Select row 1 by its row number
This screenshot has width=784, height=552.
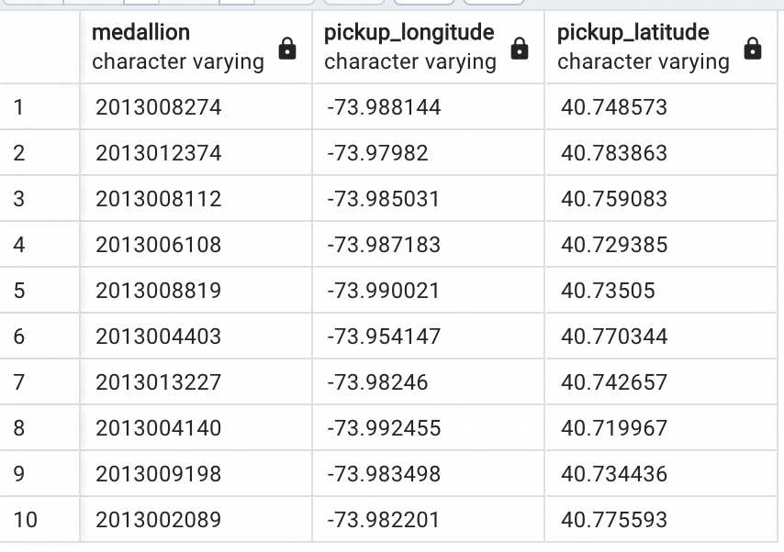[19, 107]
